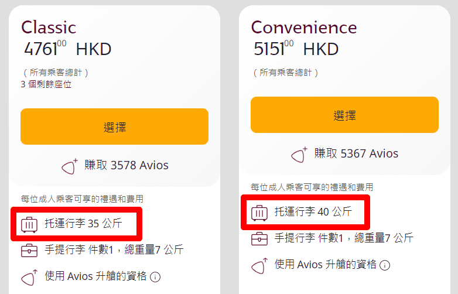Open info tooltip for Classic Avios upgrade
The height and width of the screenshot is (294, 458).
[x=156, y=277]
